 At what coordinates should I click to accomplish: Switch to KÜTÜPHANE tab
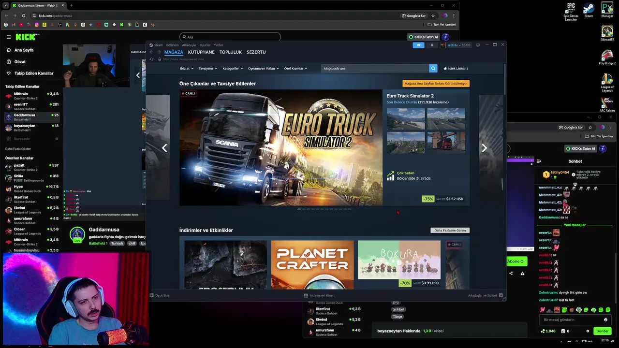(x=201, y=52)
